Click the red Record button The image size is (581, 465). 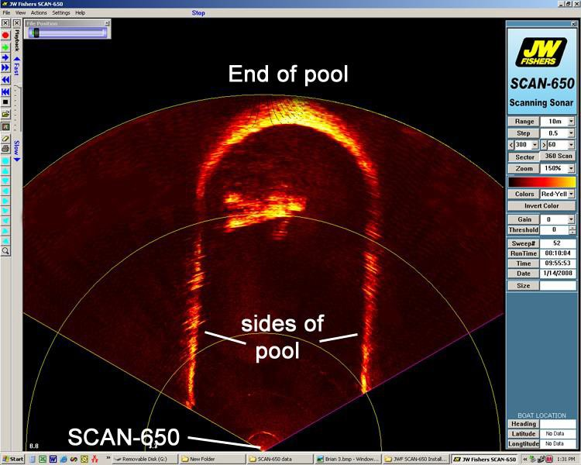[x=5, y=35]
